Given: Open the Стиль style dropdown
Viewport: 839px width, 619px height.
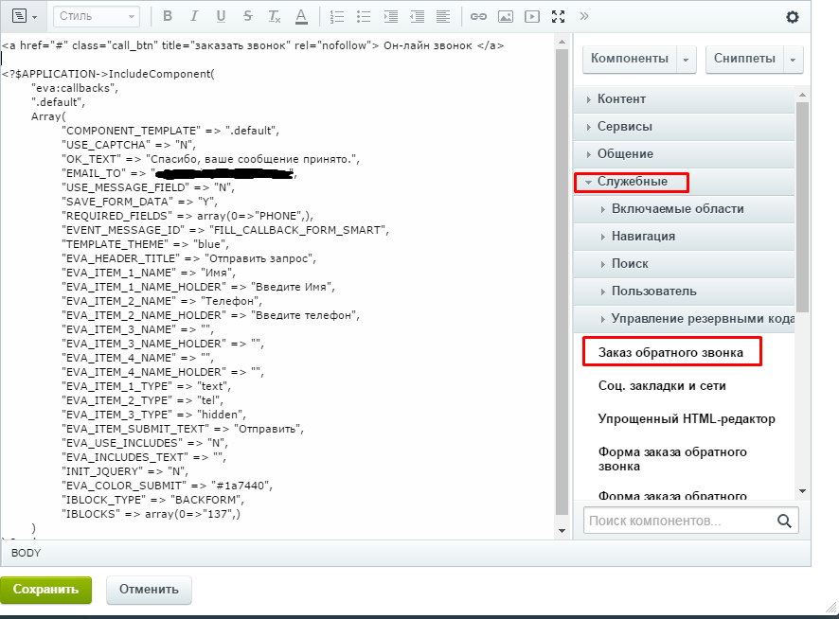Looking at the screenshot, I should [97, 17].
